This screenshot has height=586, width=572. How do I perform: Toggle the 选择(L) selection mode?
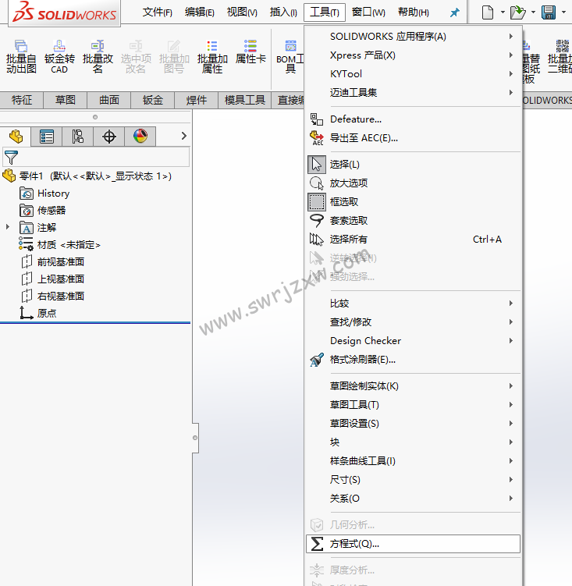click(x=317, y=165)
